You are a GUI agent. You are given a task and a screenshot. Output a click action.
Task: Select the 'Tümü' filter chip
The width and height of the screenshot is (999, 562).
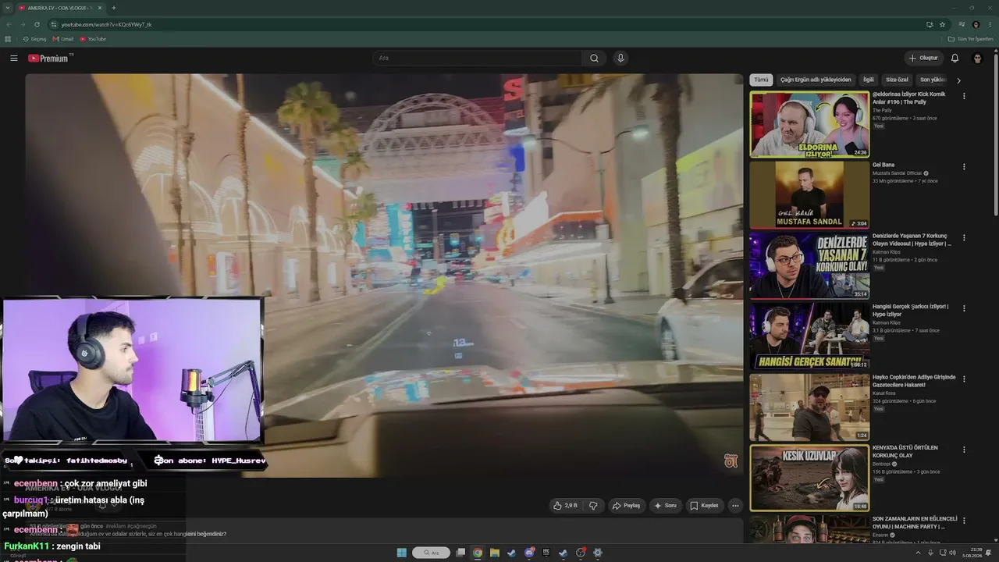761,80
